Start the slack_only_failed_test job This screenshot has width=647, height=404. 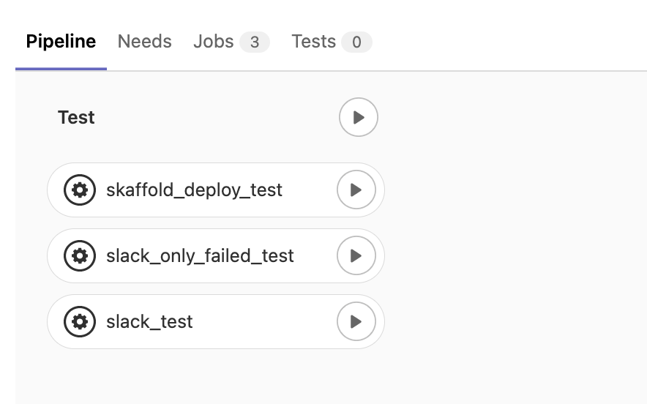356,255
